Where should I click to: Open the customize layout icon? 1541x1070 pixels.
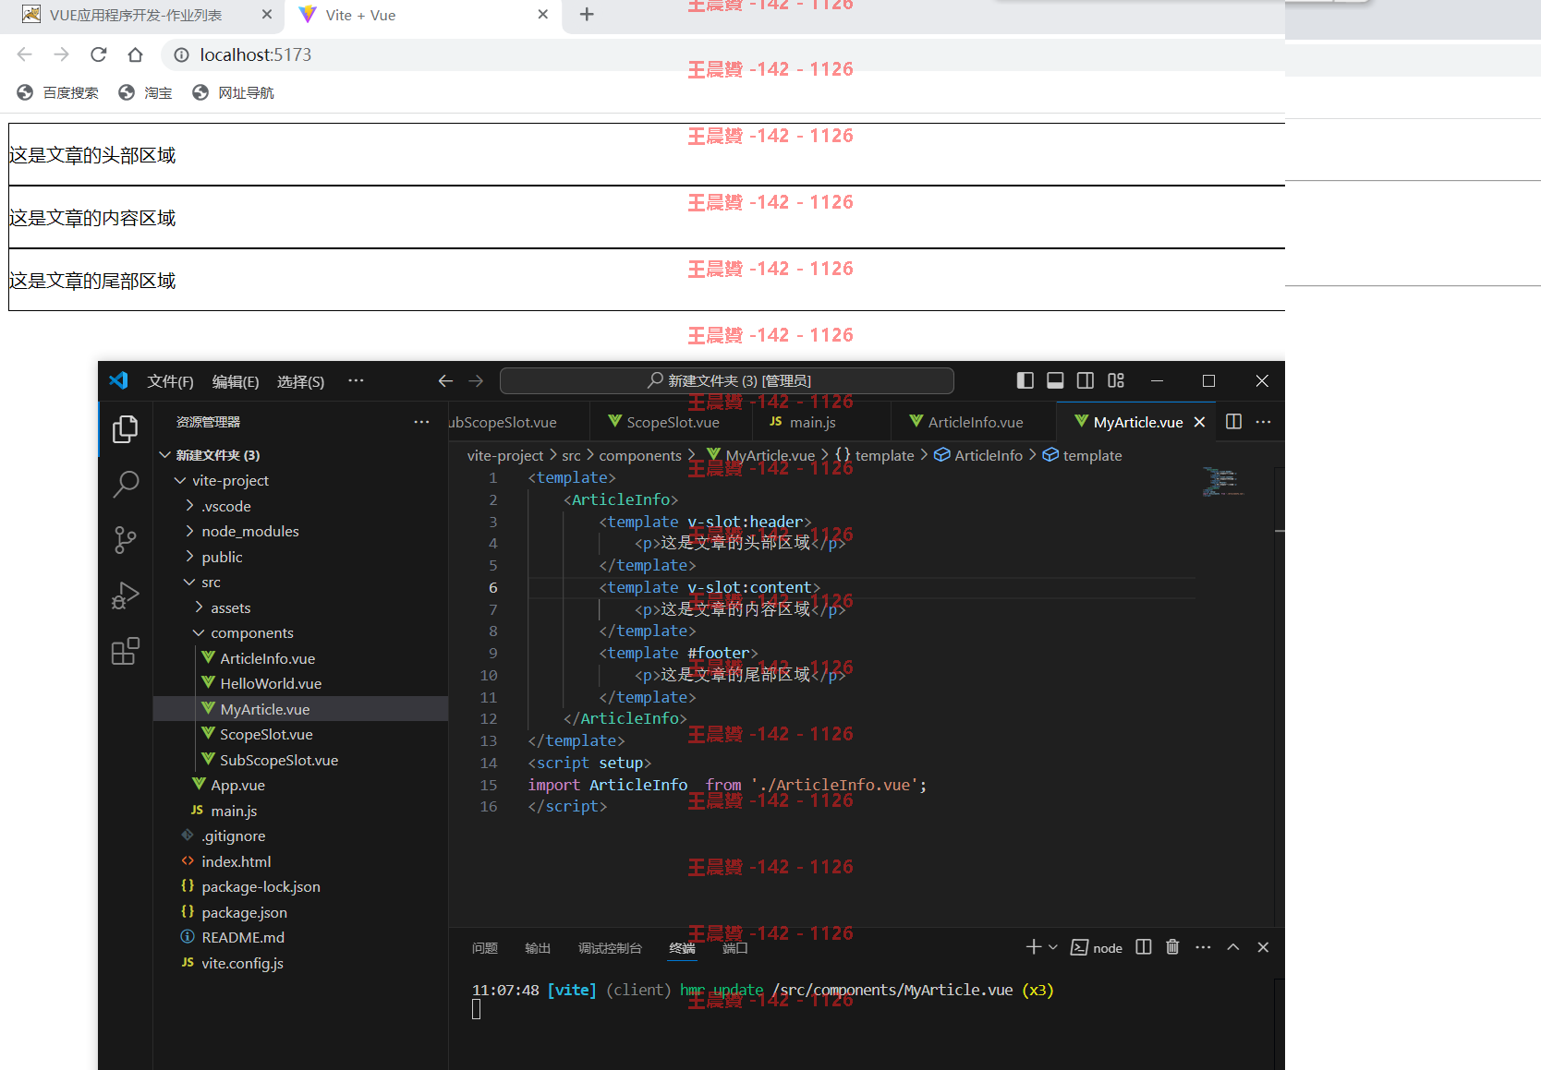coord(1116,380)
